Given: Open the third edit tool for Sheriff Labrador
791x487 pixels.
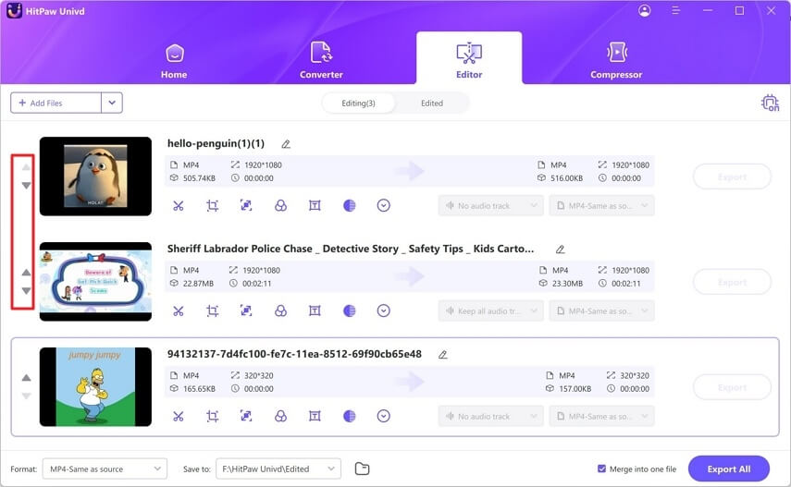Looking at the screenshot, I should click(246, 311).
